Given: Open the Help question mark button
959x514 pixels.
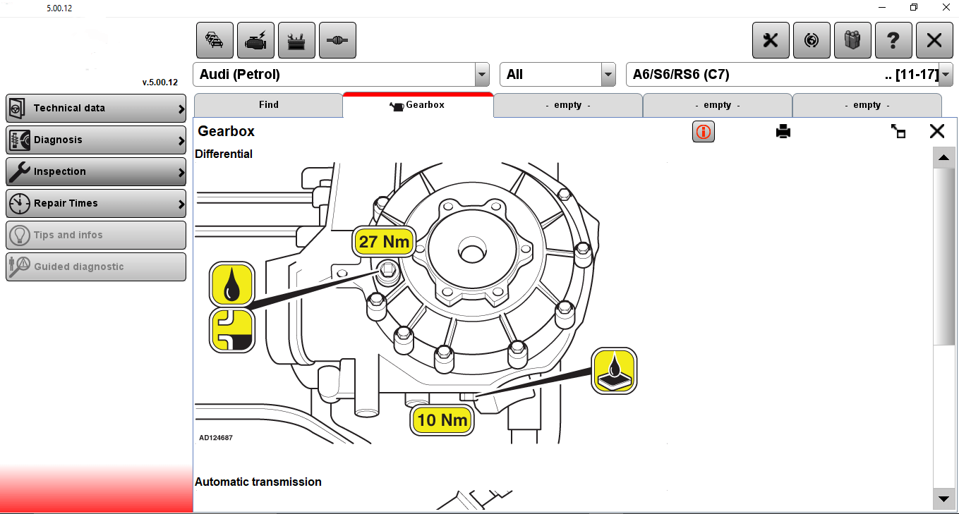Looking at the screenshot, I should [x=893, y=40].
